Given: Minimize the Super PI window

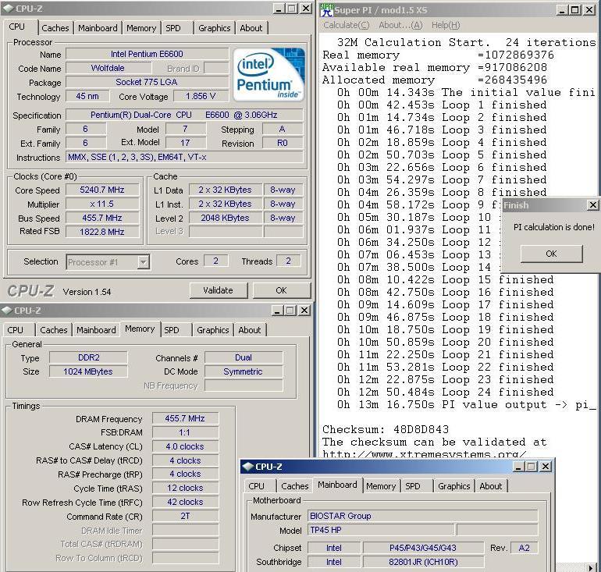Looking at the screenshot, I should click(562, 10).
